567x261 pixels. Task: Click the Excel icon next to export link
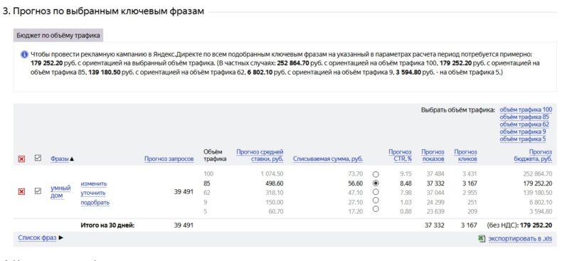click(x=482, y=238)
